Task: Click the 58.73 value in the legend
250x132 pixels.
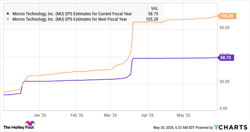Action: coord(153,14)
